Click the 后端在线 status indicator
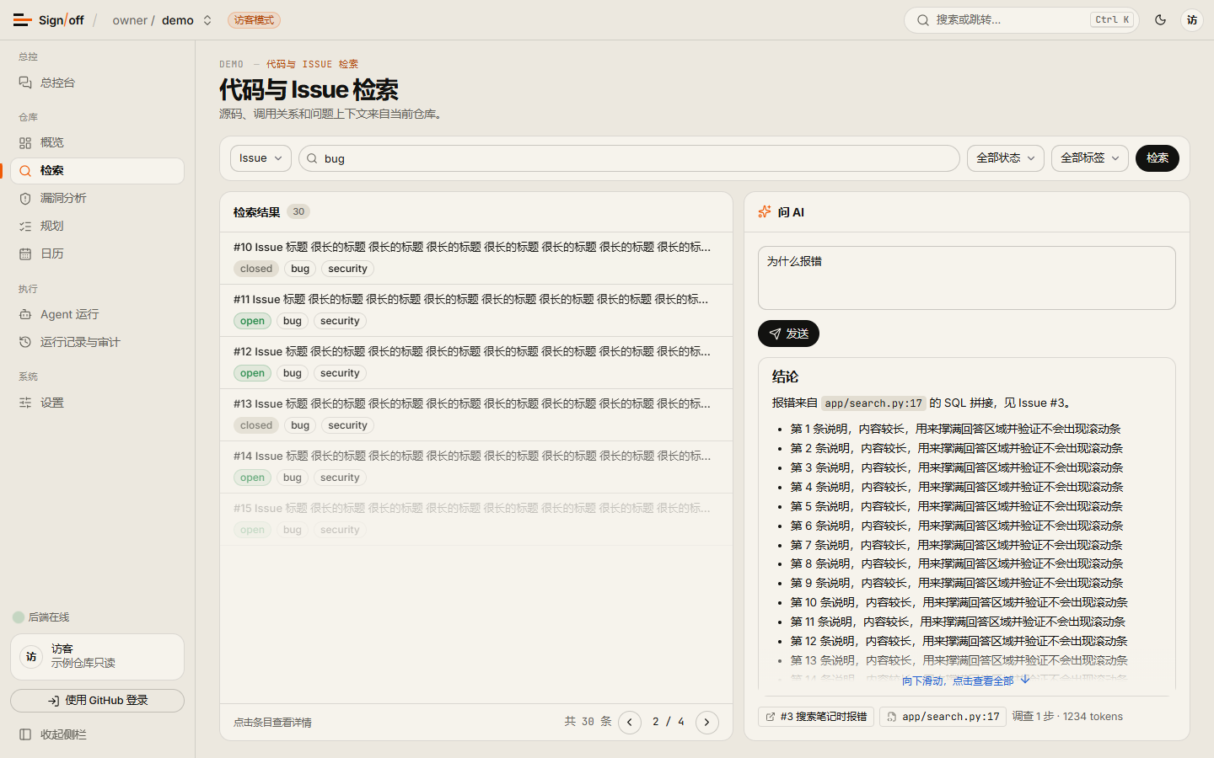The width and height of the screenshot is (1214, 758). [41, 617]
